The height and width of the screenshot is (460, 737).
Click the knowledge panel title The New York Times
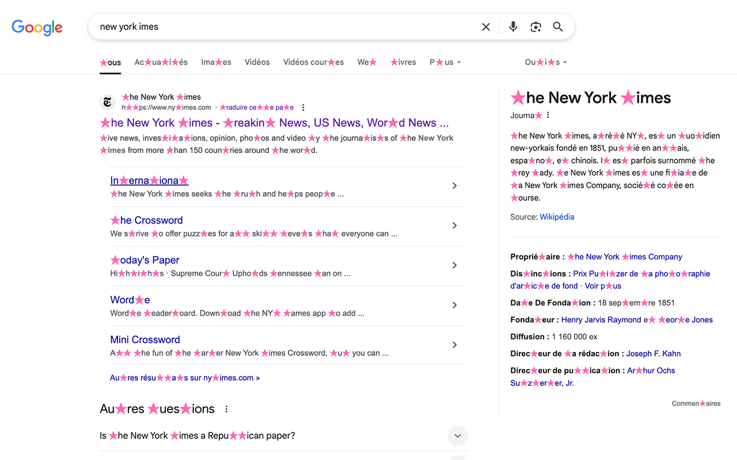pos(591,98)
